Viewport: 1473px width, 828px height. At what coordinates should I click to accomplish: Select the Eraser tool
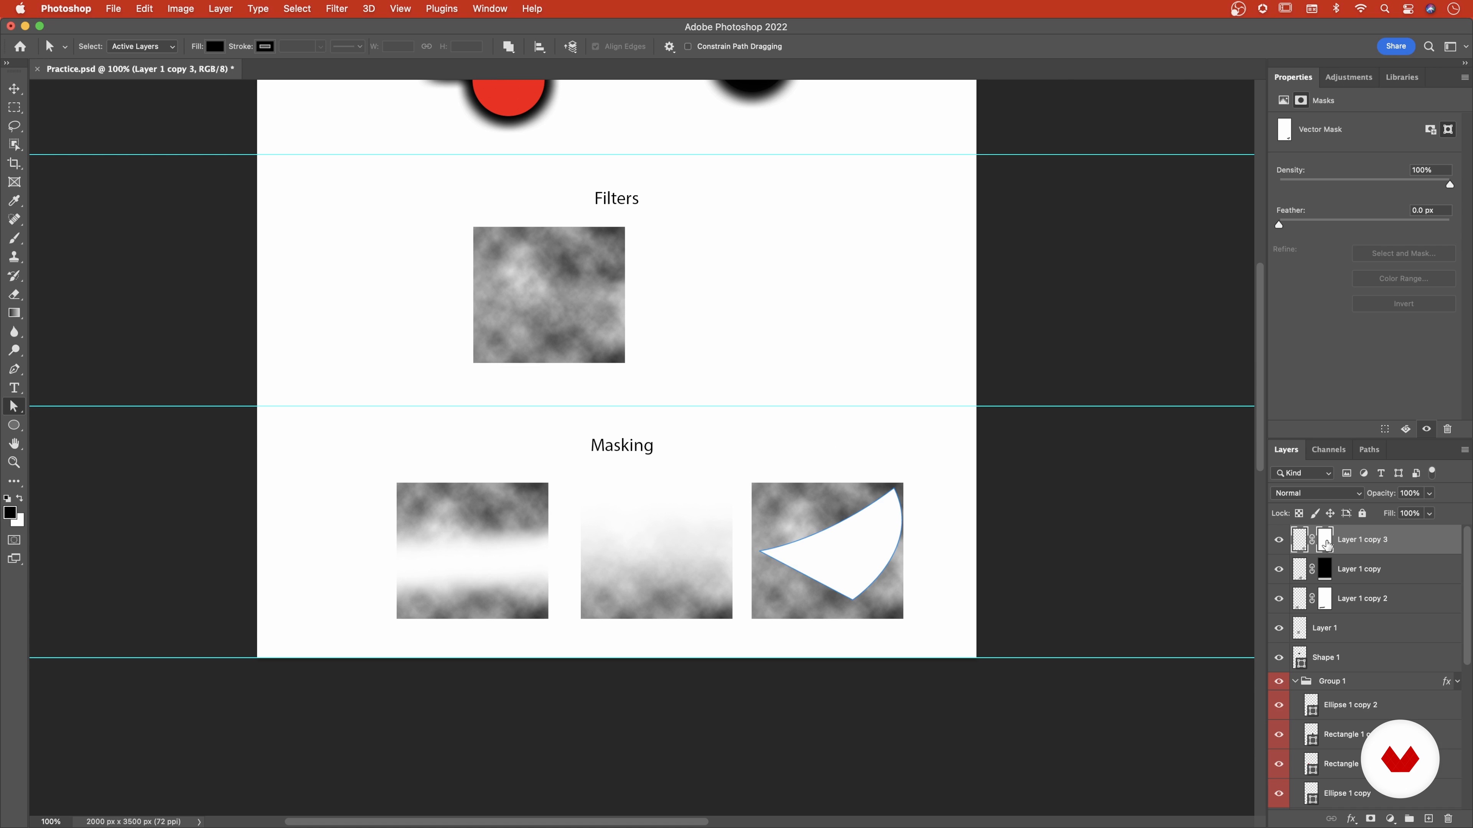[14, 294]
